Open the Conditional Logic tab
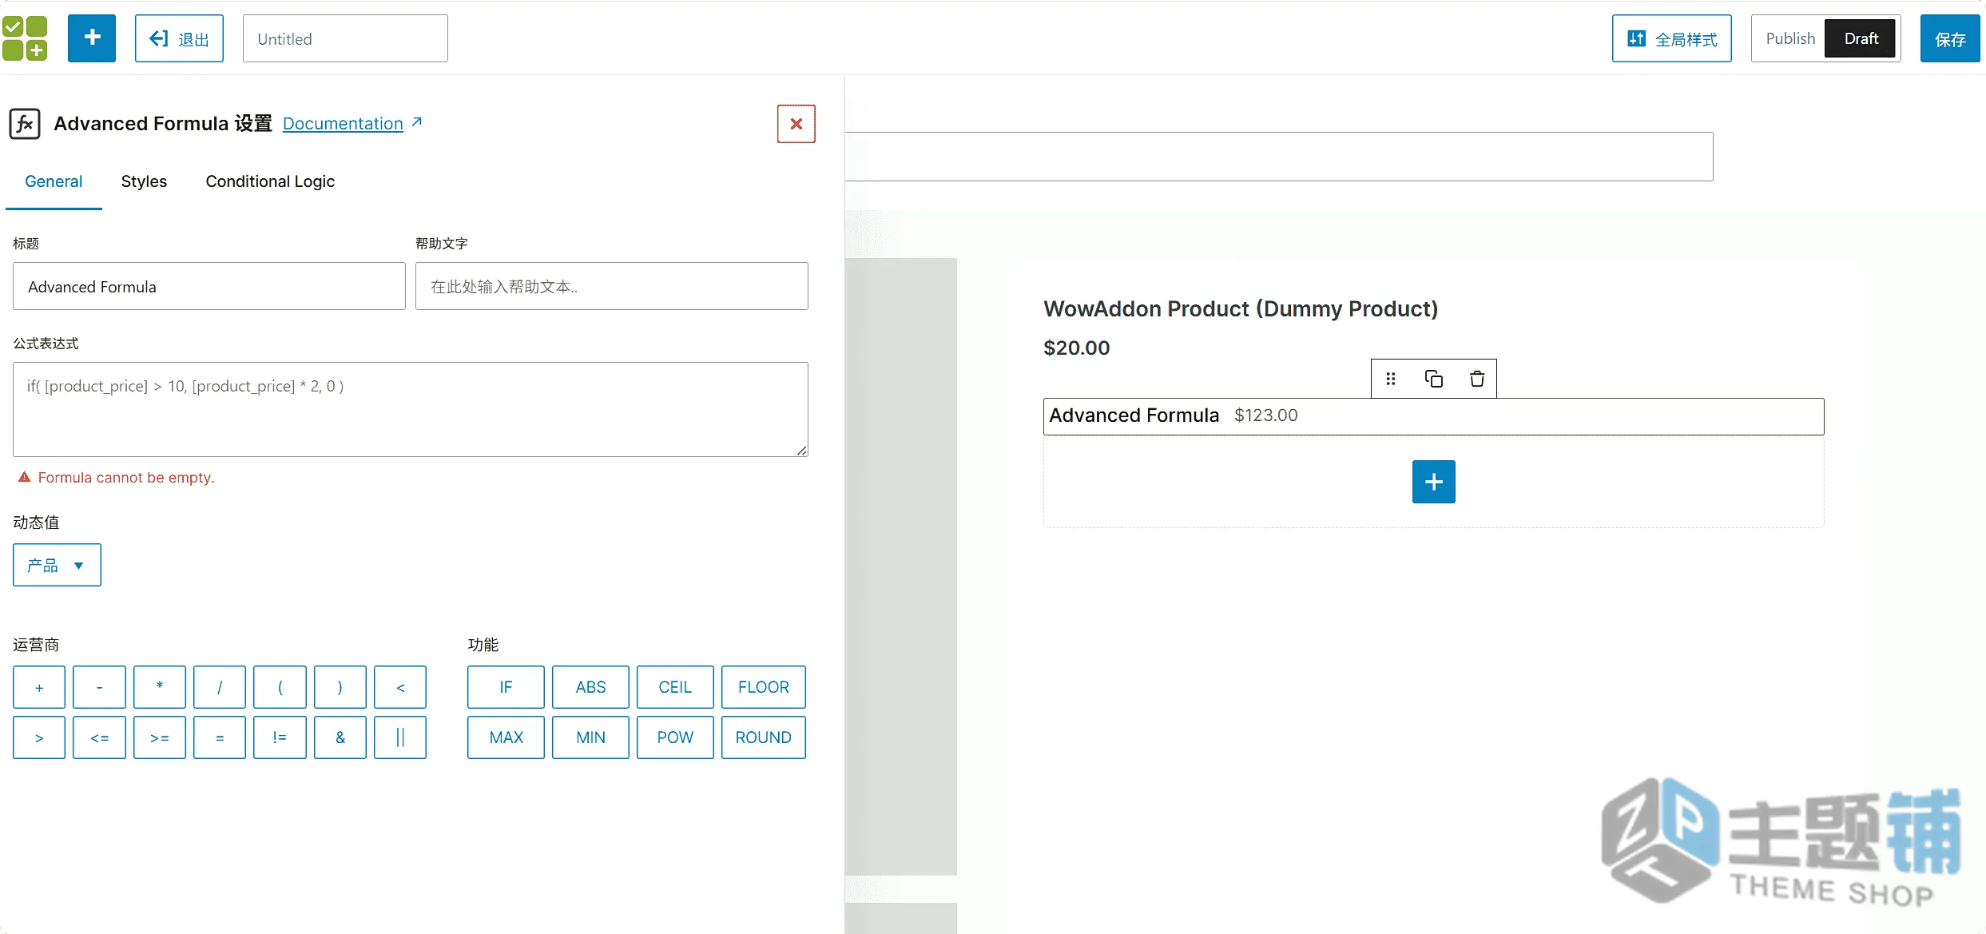The height and width of the screenshot is (934, 1986). (270, 181)
